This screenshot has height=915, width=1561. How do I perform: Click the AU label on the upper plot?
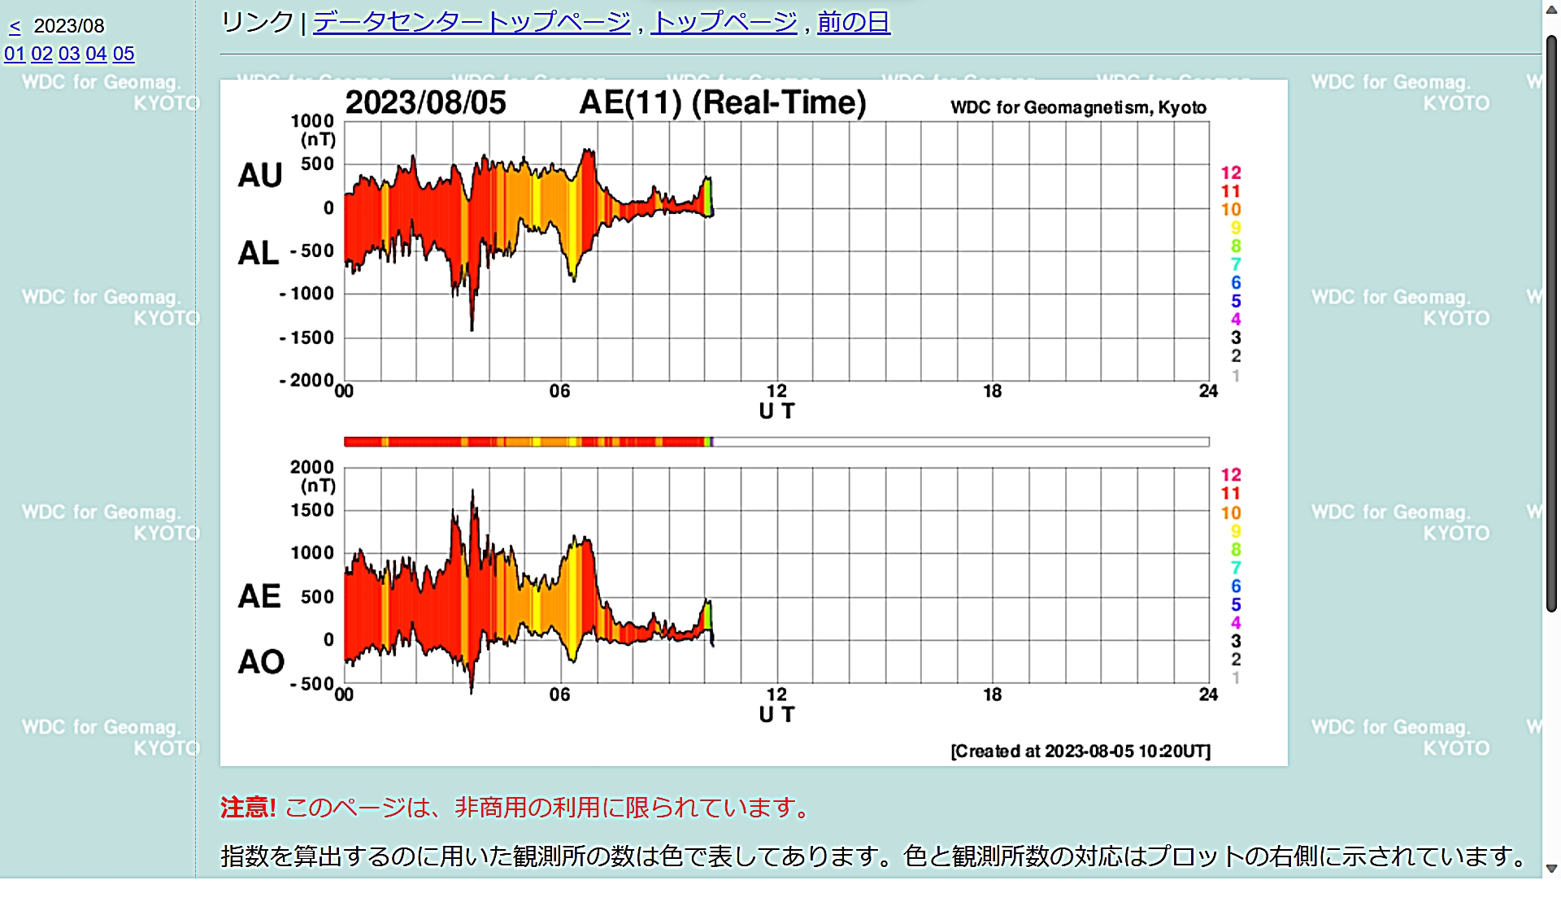(260, 175)
